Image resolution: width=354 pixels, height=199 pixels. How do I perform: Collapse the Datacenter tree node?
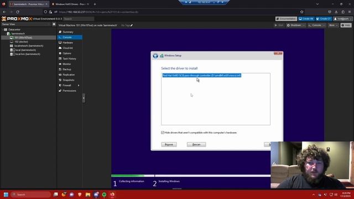(3, 29)
